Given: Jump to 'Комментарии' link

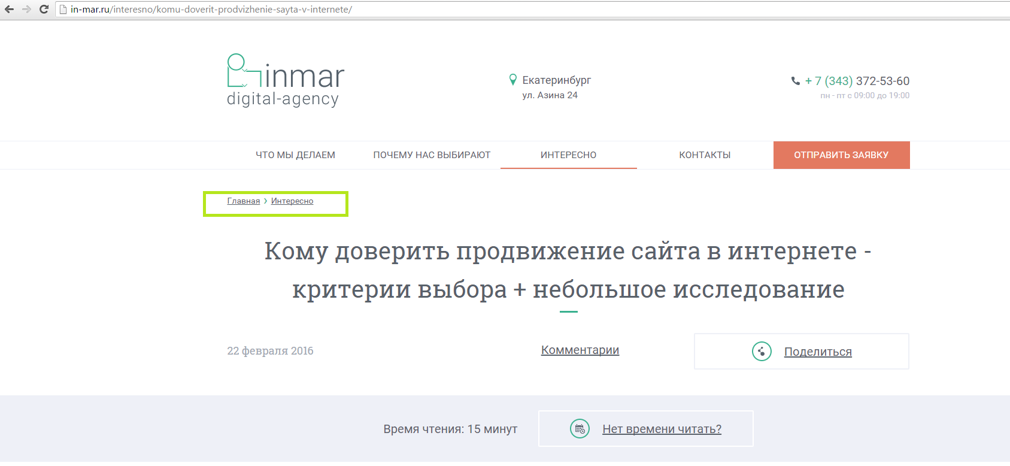Looking at the screenshot, I should coord(580,350).
